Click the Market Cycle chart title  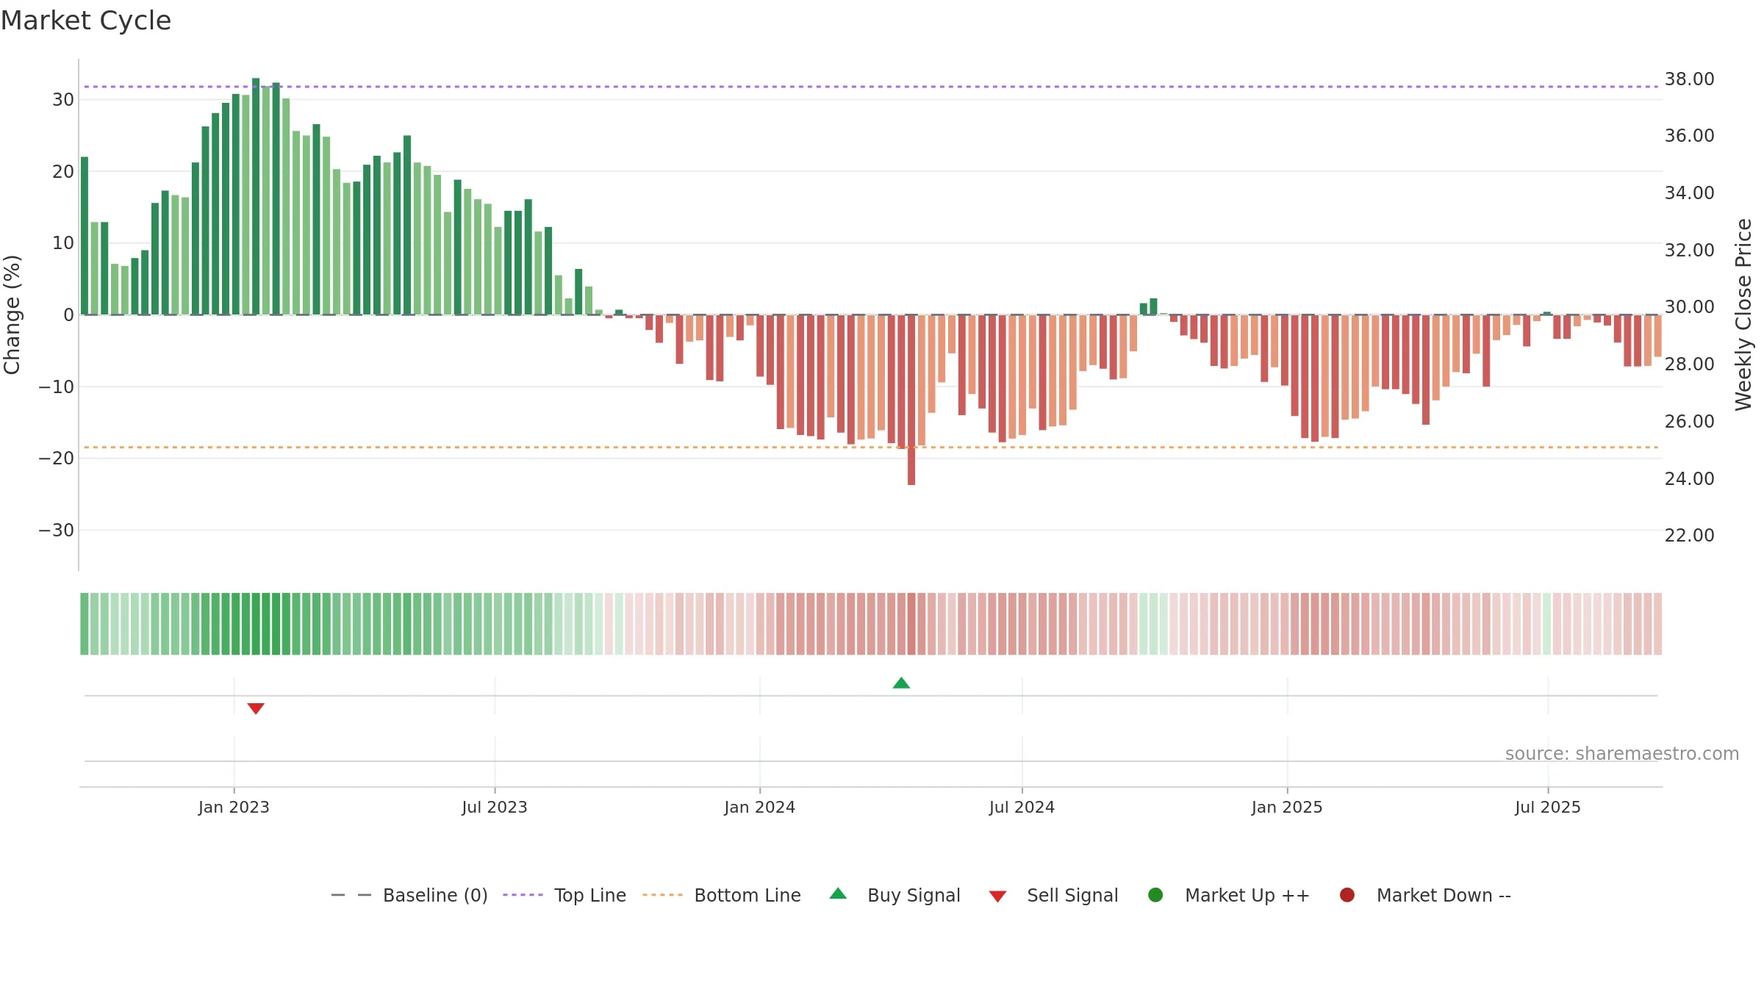pyautogui.click(x=86, y=21)
